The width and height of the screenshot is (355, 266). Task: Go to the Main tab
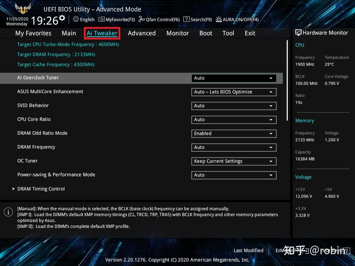tap(69, 33)
